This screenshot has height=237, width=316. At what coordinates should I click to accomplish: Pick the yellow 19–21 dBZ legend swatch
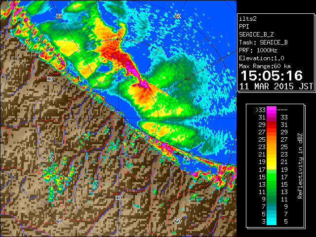(272, 162)
